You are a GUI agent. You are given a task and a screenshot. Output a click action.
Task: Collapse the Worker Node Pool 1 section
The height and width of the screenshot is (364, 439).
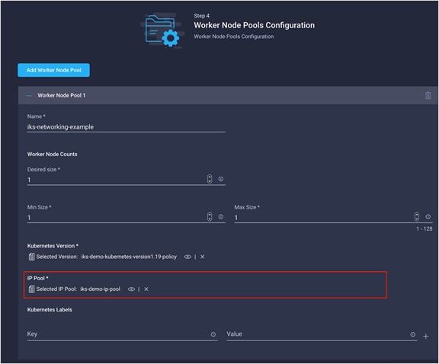point(29,95)
